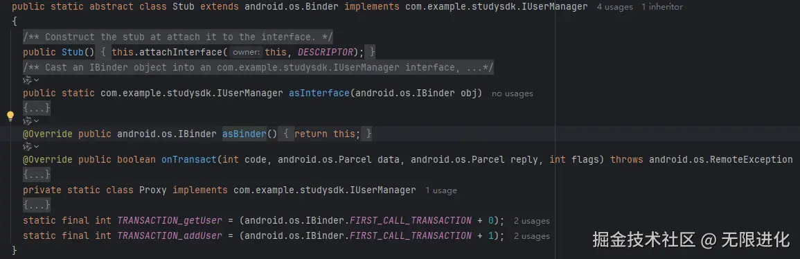
Task: Click FIRST_CALL_TRANSACTION on the getUser line
Action: pyautogui.click(x=411, y=221)
